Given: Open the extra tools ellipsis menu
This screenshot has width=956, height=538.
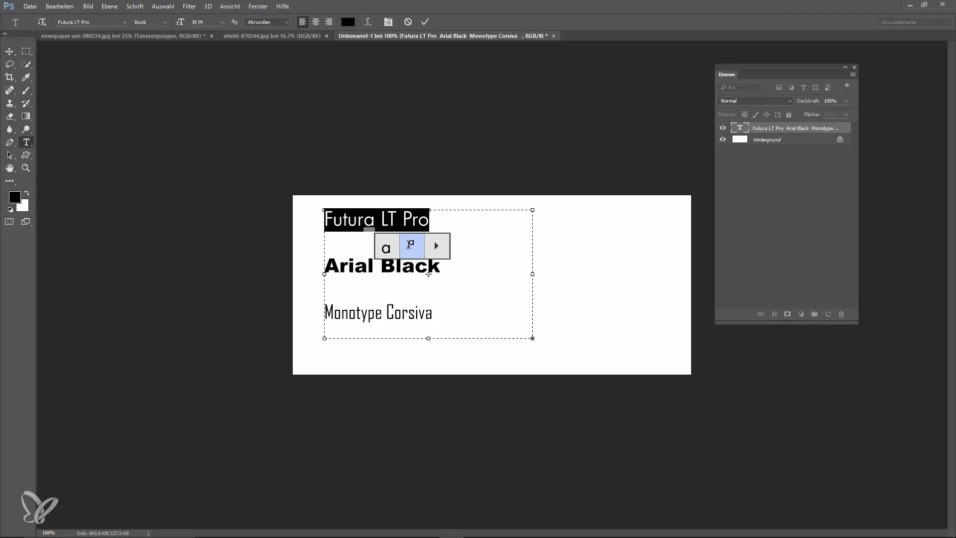Looking at the screenshot, I should click(x=9, y=181).
